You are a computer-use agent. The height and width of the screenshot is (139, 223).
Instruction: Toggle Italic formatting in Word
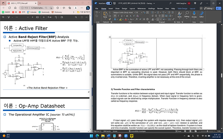pyautogui.click(x=118, y=16)
